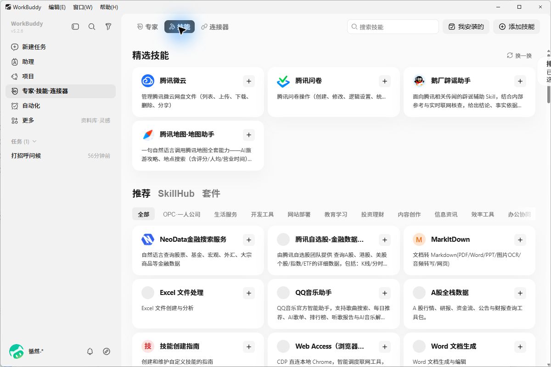Filter by 投资理财 category

pos(372,214)
